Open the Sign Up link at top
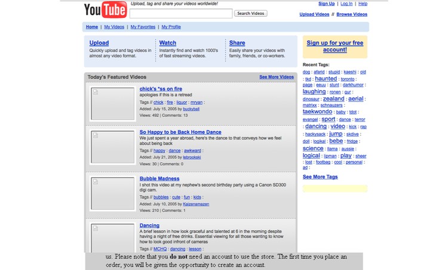The image size is (448, 270). point(326,4)
